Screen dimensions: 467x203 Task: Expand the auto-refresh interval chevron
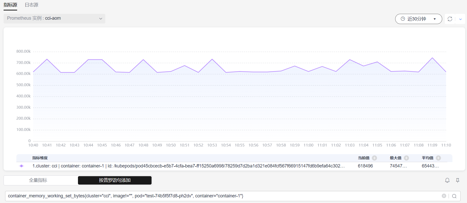(x=460, y=19)
